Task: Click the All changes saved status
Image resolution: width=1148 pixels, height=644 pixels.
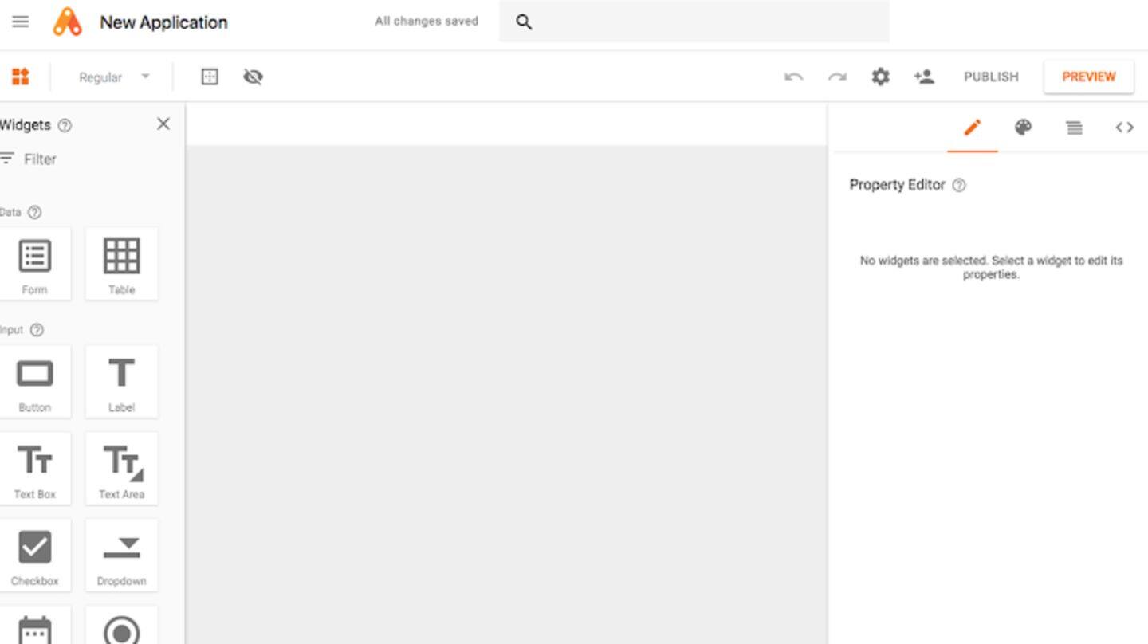Action: 427,22
